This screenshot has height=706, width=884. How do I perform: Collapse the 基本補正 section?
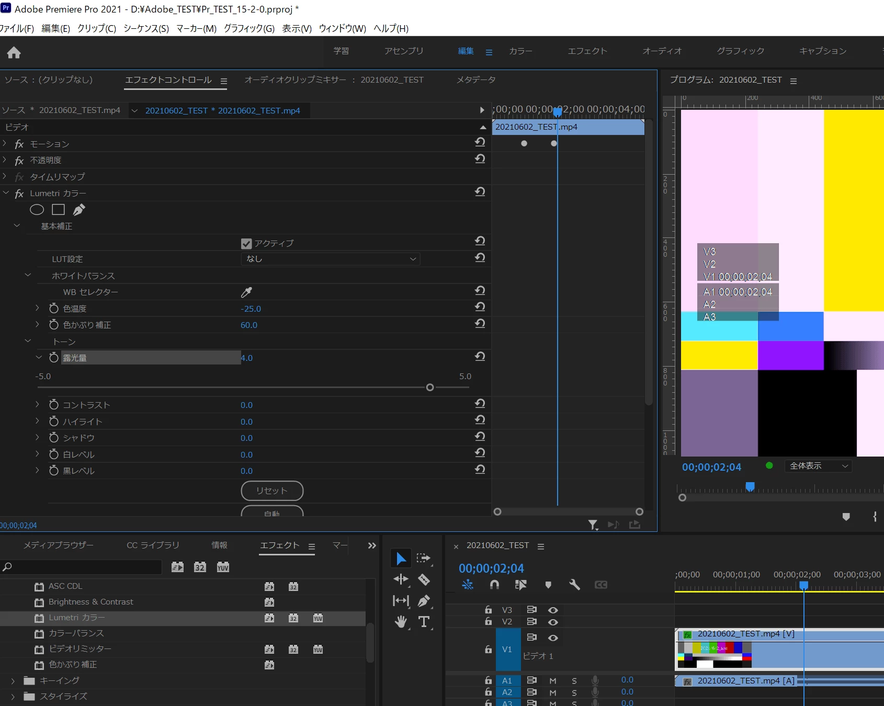pyautogui.click(x=17, y=225)
